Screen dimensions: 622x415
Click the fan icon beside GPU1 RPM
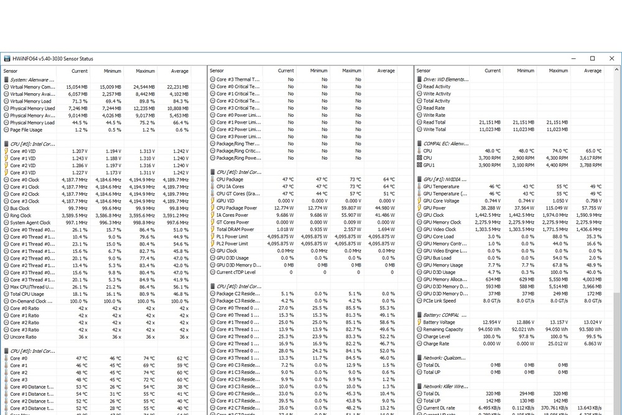[x=419, y=165]
